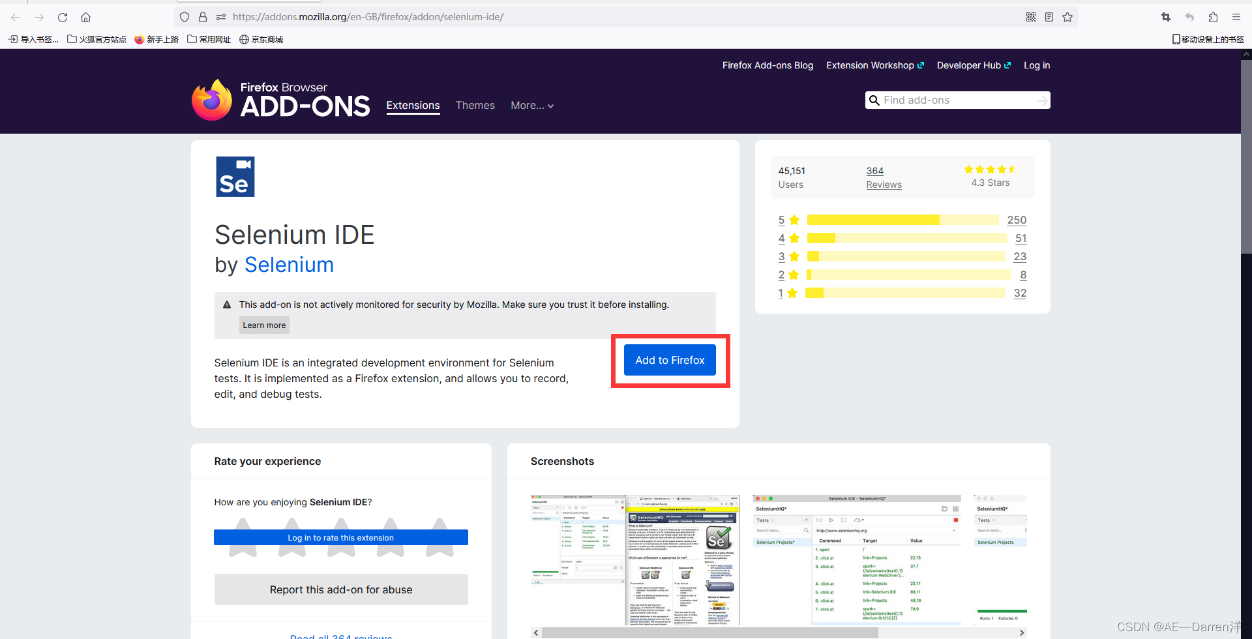This screenshot has width=1252, height=639.
Task: Bookmark this page via the star icon
Action: pyautogui.click(x=1067, y=17)
